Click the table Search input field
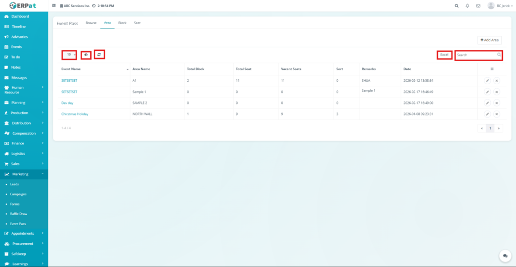Viewport: 516px width, 267px height. pyautogui.click(x=476, y=55)
